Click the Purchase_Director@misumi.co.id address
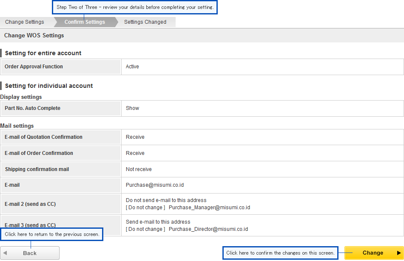The height and width of the screenshot is (261, 404). tap(208, 229)
